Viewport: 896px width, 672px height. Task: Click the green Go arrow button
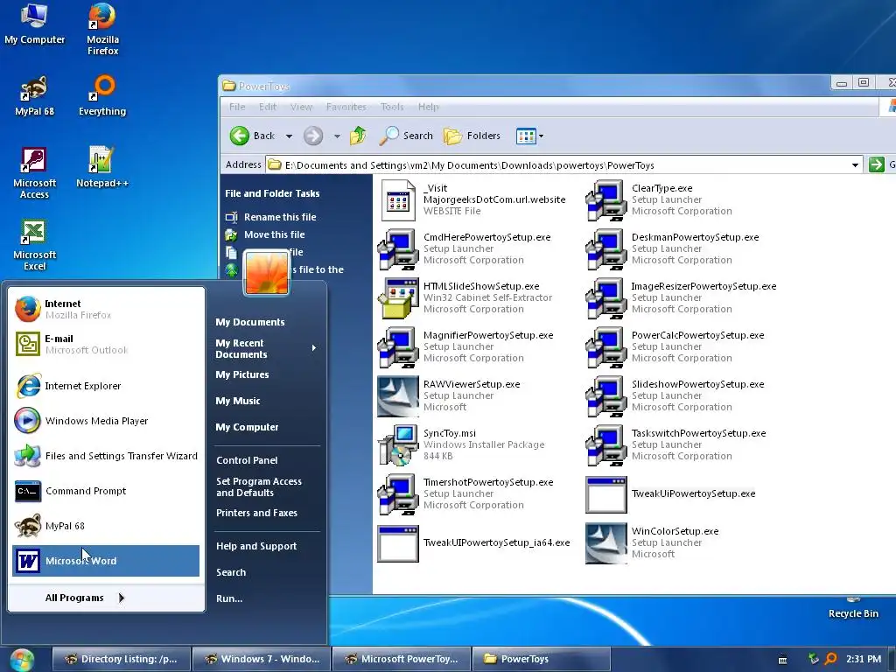(876, 164)
